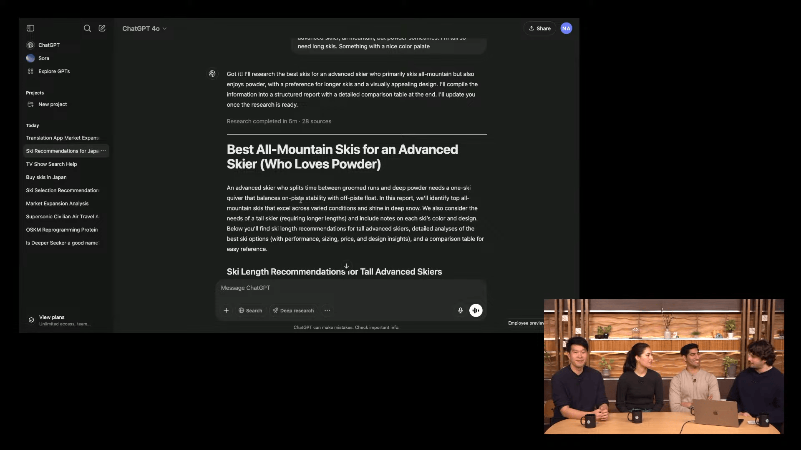Click the Share button
Viewport: 801px width, 450px height.
pyautogui.click(x=539, y=28)
